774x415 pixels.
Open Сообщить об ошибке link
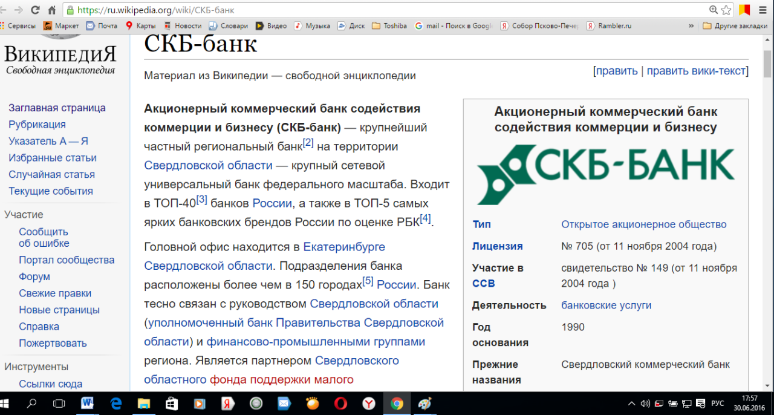pos(44,237)
